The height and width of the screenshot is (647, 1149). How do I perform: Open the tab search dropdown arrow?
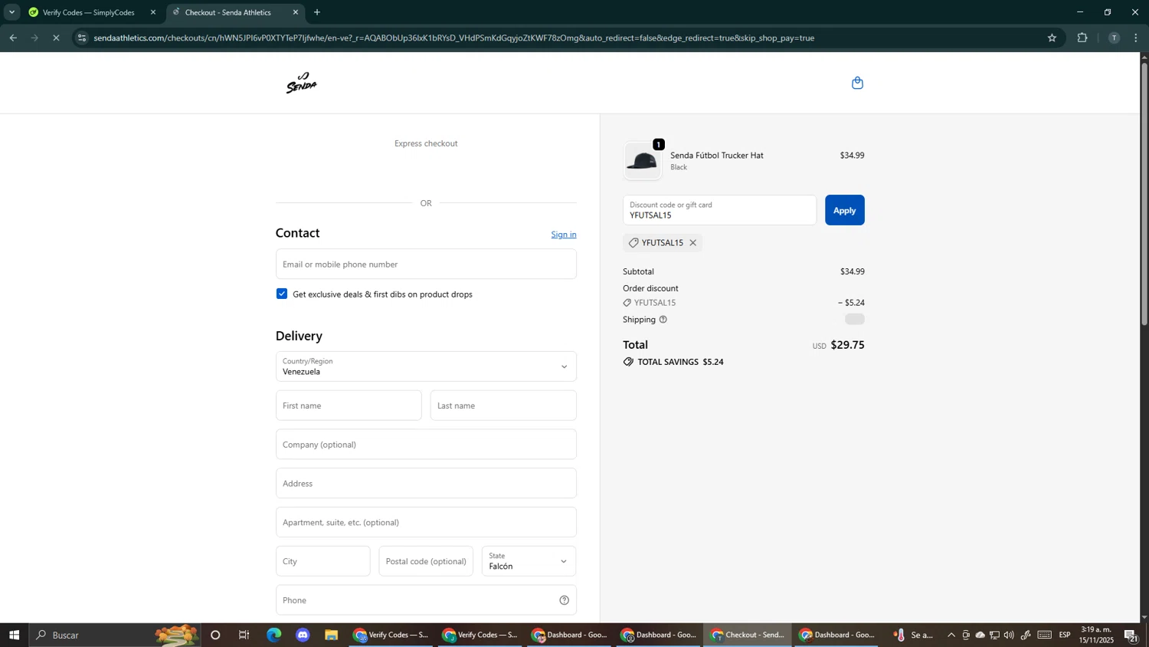pos(11,12)
